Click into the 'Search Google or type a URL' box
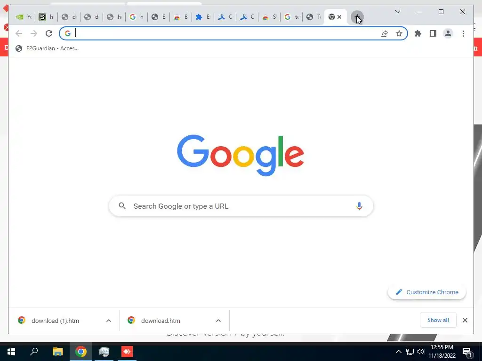Screen dimensions: 482x361 pos(241,206)
